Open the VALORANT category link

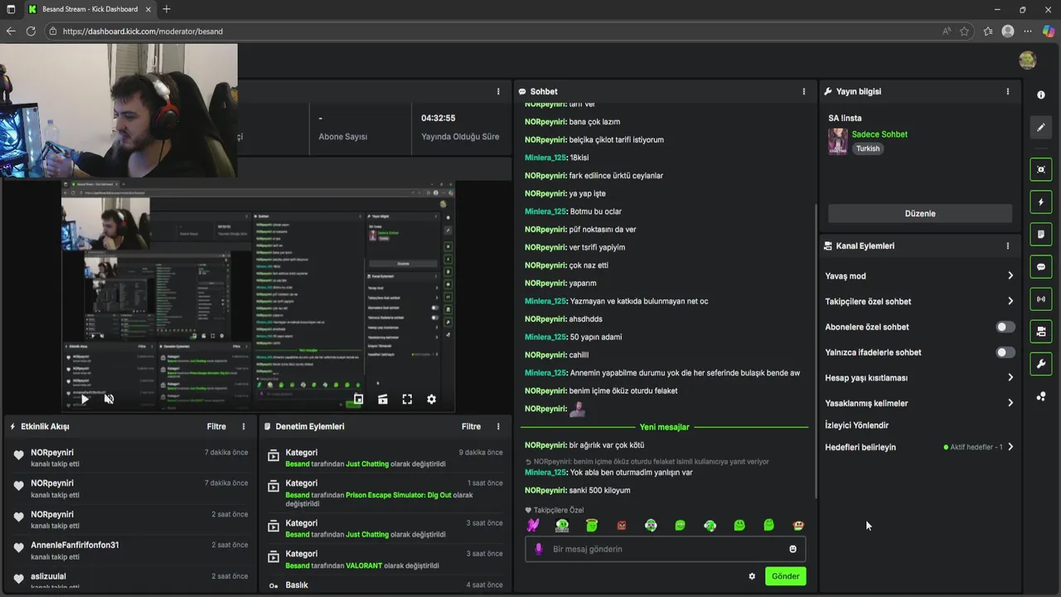(x=364, y=565)
